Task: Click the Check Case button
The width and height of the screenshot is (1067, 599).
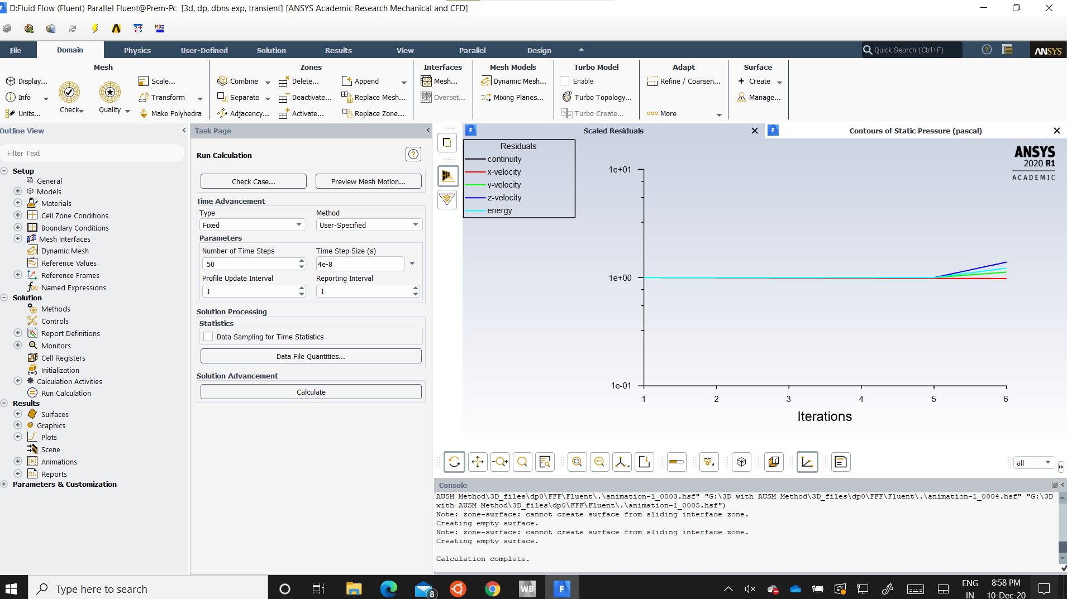Action: tap(254, 181)
